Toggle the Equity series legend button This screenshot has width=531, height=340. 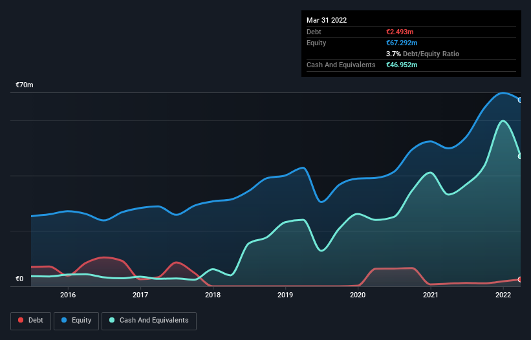tap(76, 321)
